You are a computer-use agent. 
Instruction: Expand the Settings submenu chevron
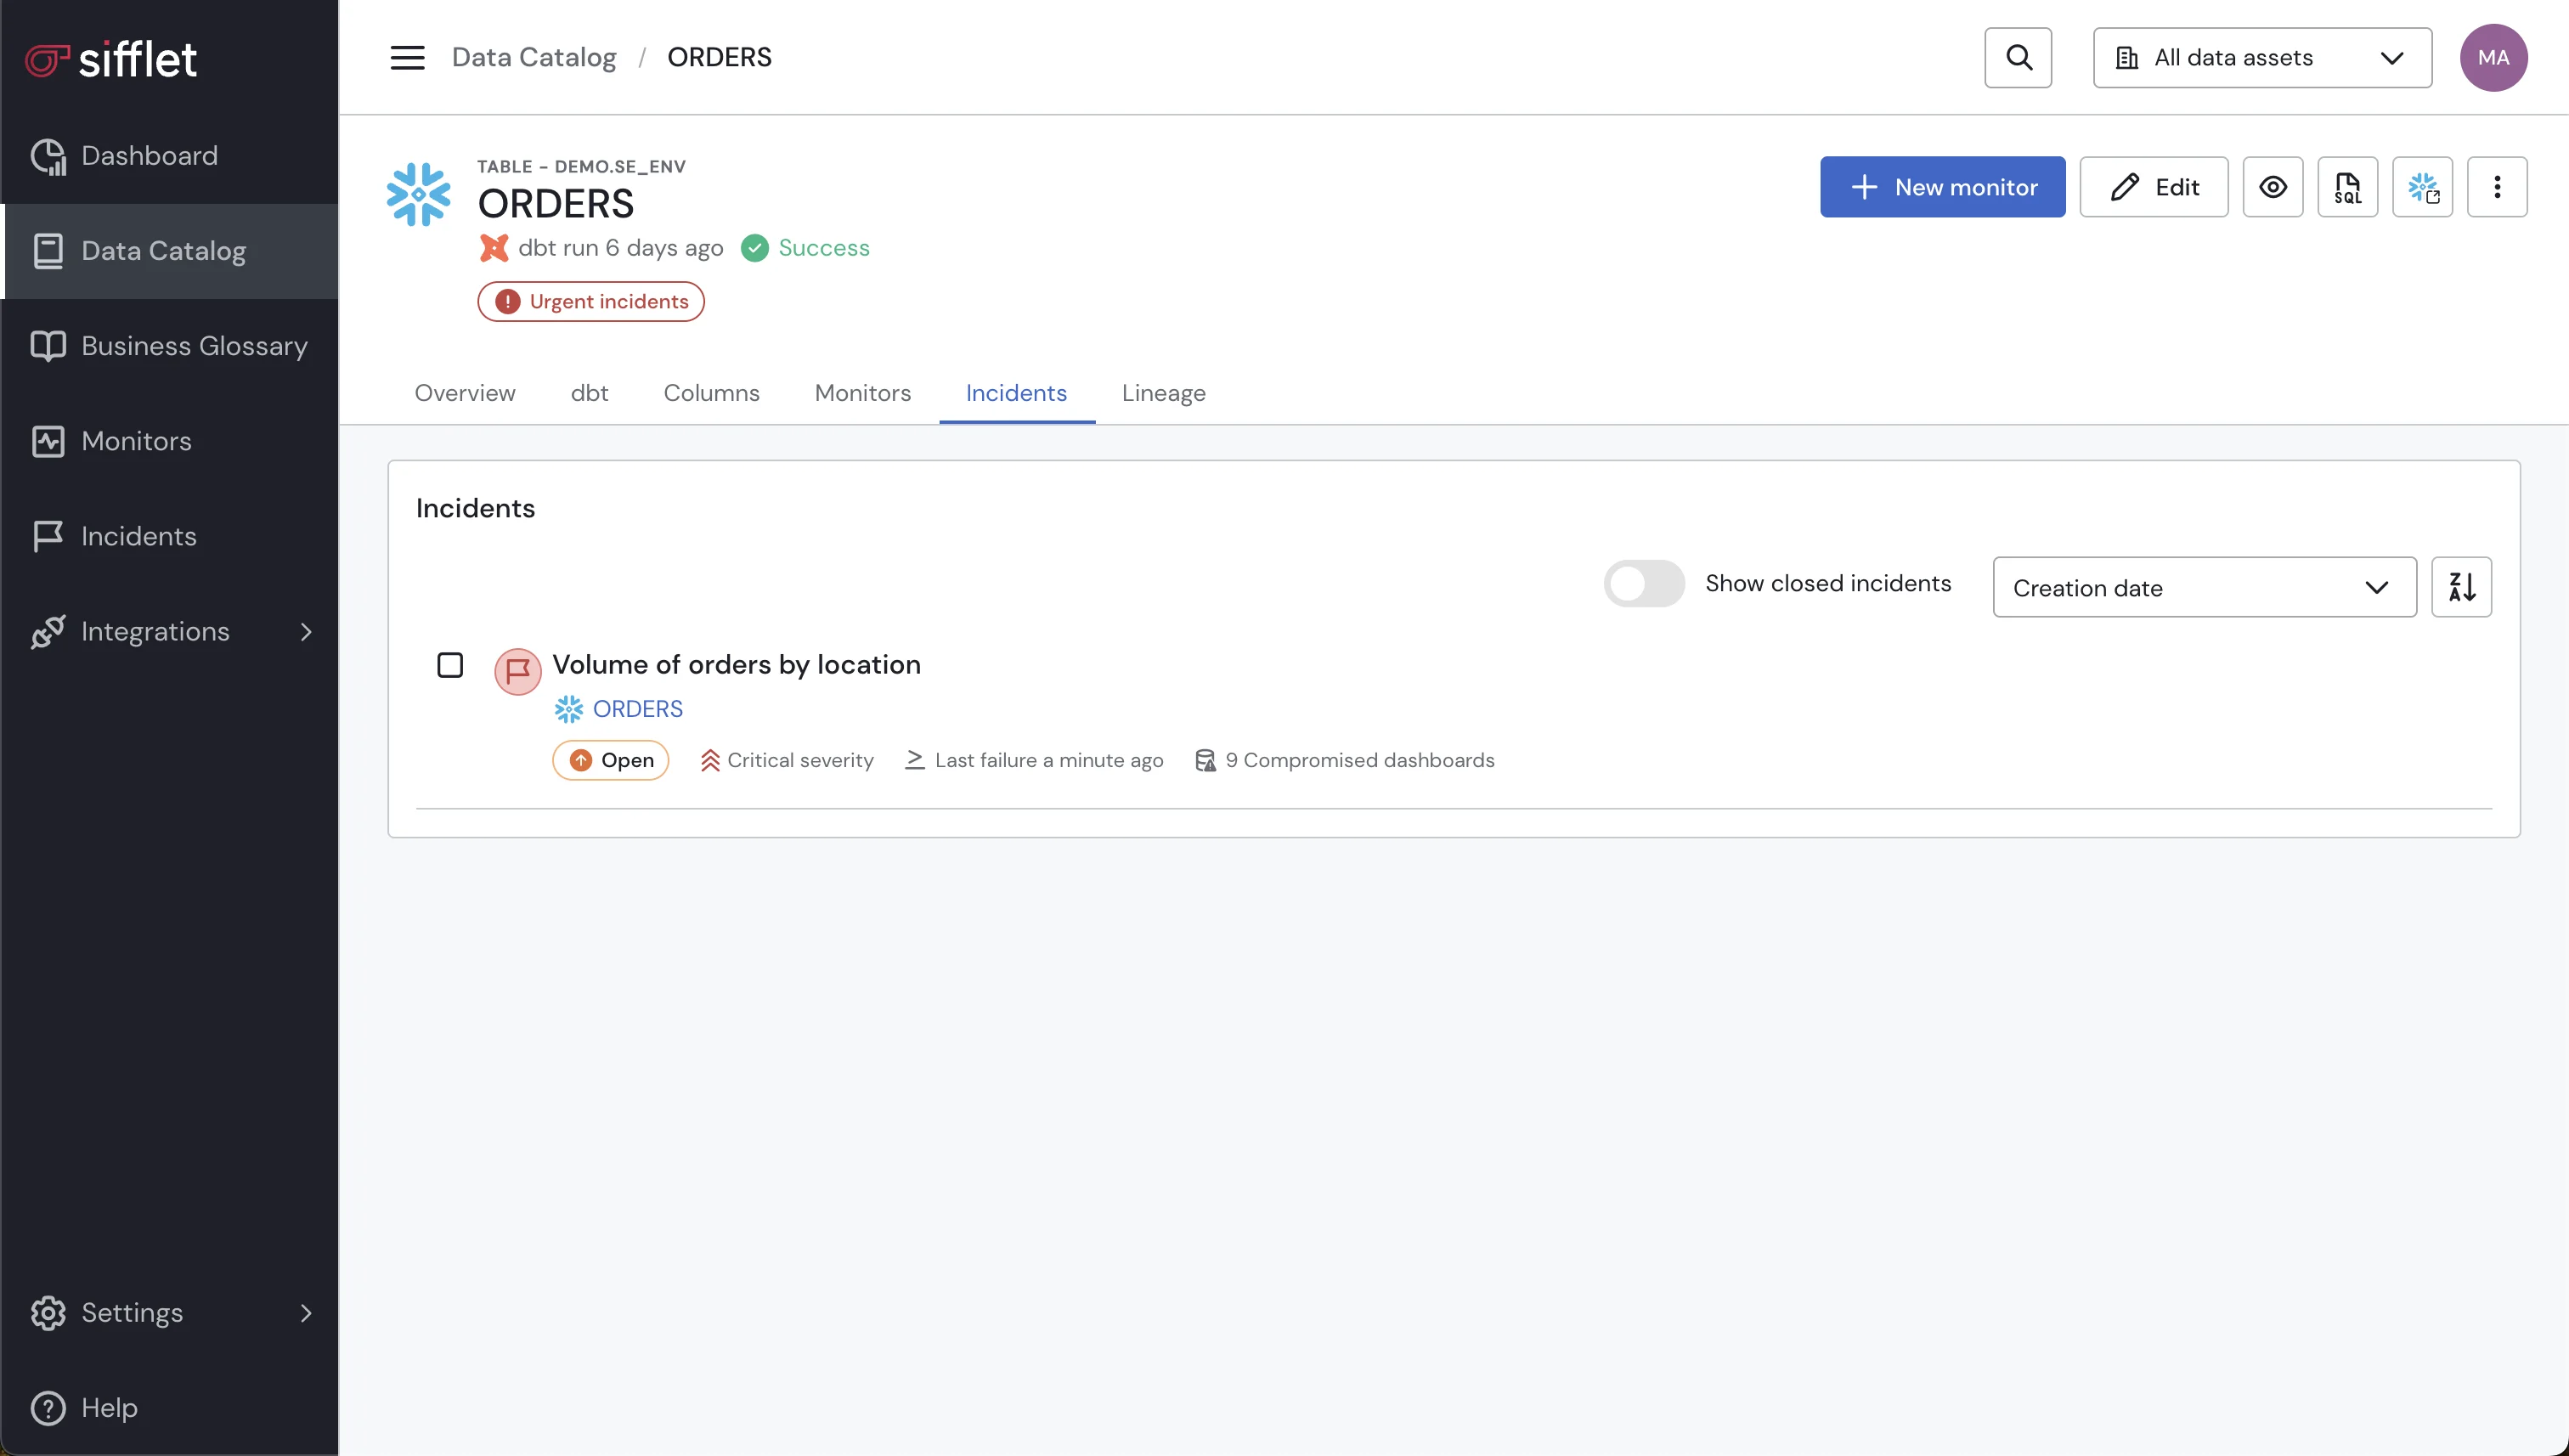(x=306, y=1313)
